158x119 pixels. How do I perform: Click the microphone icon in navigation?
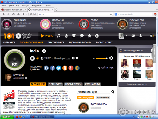[x=66, y=36]
